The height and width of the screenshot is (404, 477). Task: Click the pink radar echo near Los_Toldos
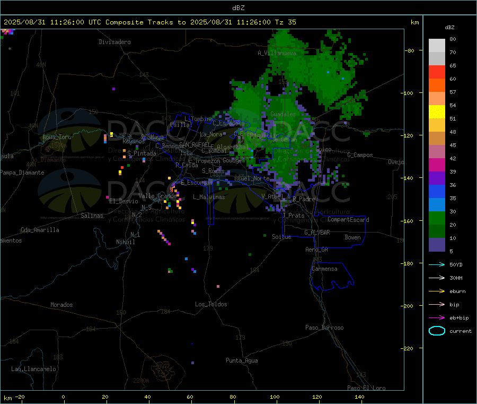point(218,286)
